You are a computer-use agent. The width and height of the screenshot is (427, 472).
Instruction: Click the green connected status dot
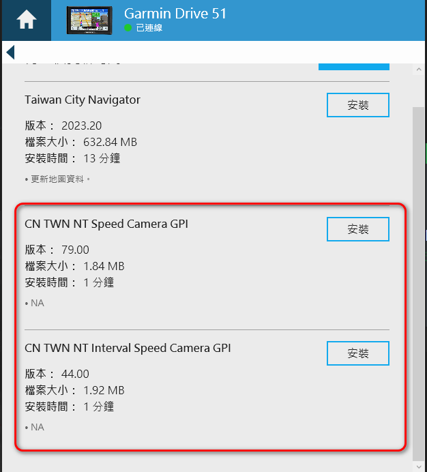click(128, 28)
